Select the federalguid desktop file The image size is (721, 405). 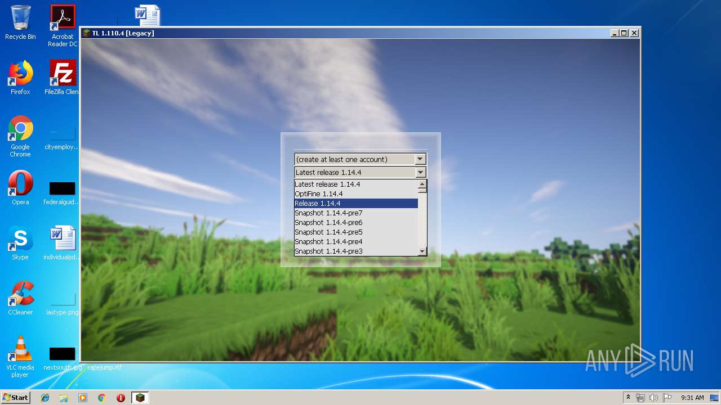point(62,192)
